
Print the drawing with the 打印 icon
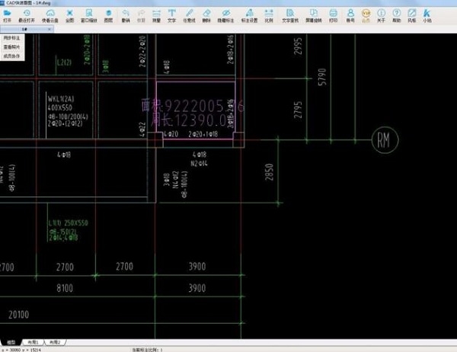tap(333, 16)
